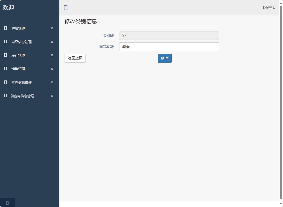Screen dimensions: 283x207
Task: Click the 销售管理 sidebar icon
Action: (5, 69)
